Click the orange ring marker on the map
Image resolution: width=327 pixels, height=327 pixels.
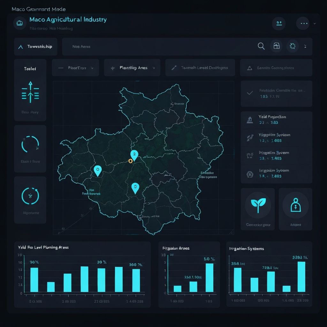130,161
